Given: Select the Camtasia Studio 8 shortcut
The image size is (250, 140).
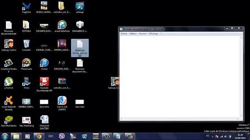Looking at the screenshot, I should coord(9,66).
